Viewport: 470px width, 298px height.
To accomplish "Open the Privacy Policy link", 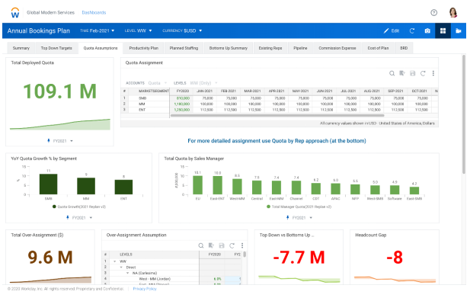I will 145,289.
